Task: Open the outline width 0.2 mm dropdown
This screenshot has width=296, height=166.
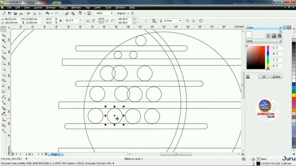Action: pyautogui.click(x=180, y=21)
